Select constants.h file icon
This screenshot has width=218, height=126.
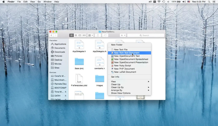point(100,61)
